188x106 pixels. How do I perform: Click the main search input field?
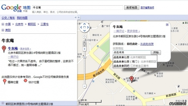pyautogui.click(x=78, y=8)
